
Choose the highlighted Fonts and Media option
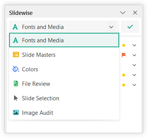point(64,40)
